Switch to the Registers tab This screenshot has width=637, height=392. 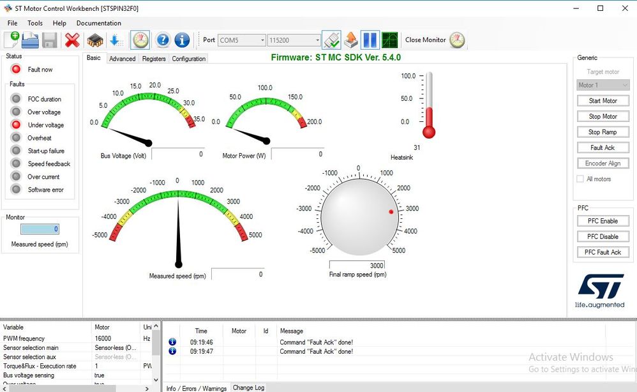pos(154,59)
